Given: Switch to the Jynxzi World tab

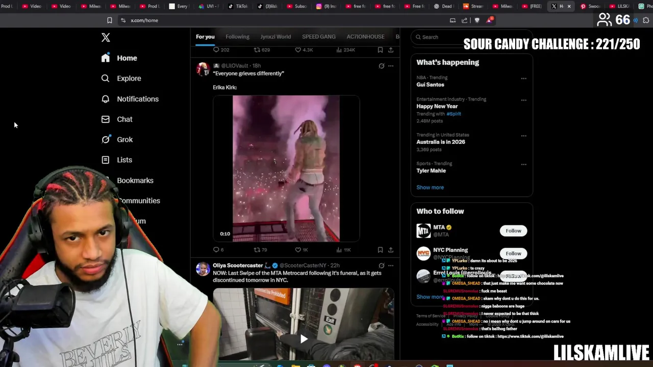Looking at the screenshot, I should point(275,37).
